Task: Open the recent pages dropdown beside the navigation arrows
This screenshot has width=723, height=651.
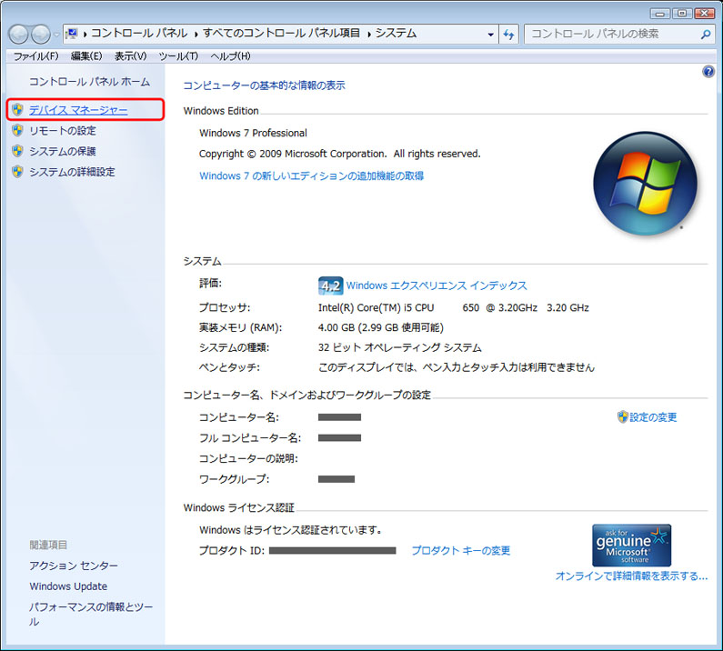Action: pos(56,35)
